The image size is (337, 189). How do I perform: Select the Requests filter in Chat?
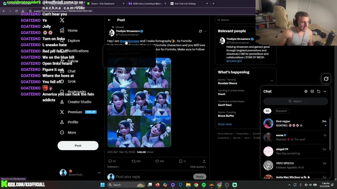[x=281, y=111]
